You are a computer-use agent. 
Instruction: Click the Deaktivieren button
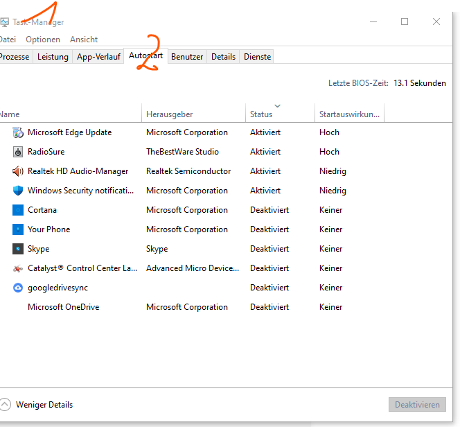[417, 404]
